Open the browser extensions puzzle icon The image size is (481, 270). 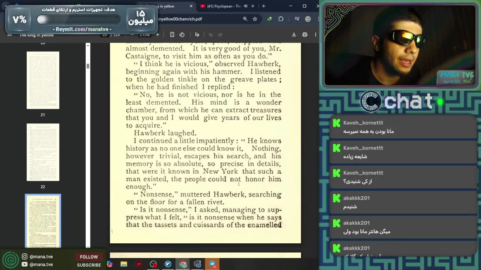[281, 19]
